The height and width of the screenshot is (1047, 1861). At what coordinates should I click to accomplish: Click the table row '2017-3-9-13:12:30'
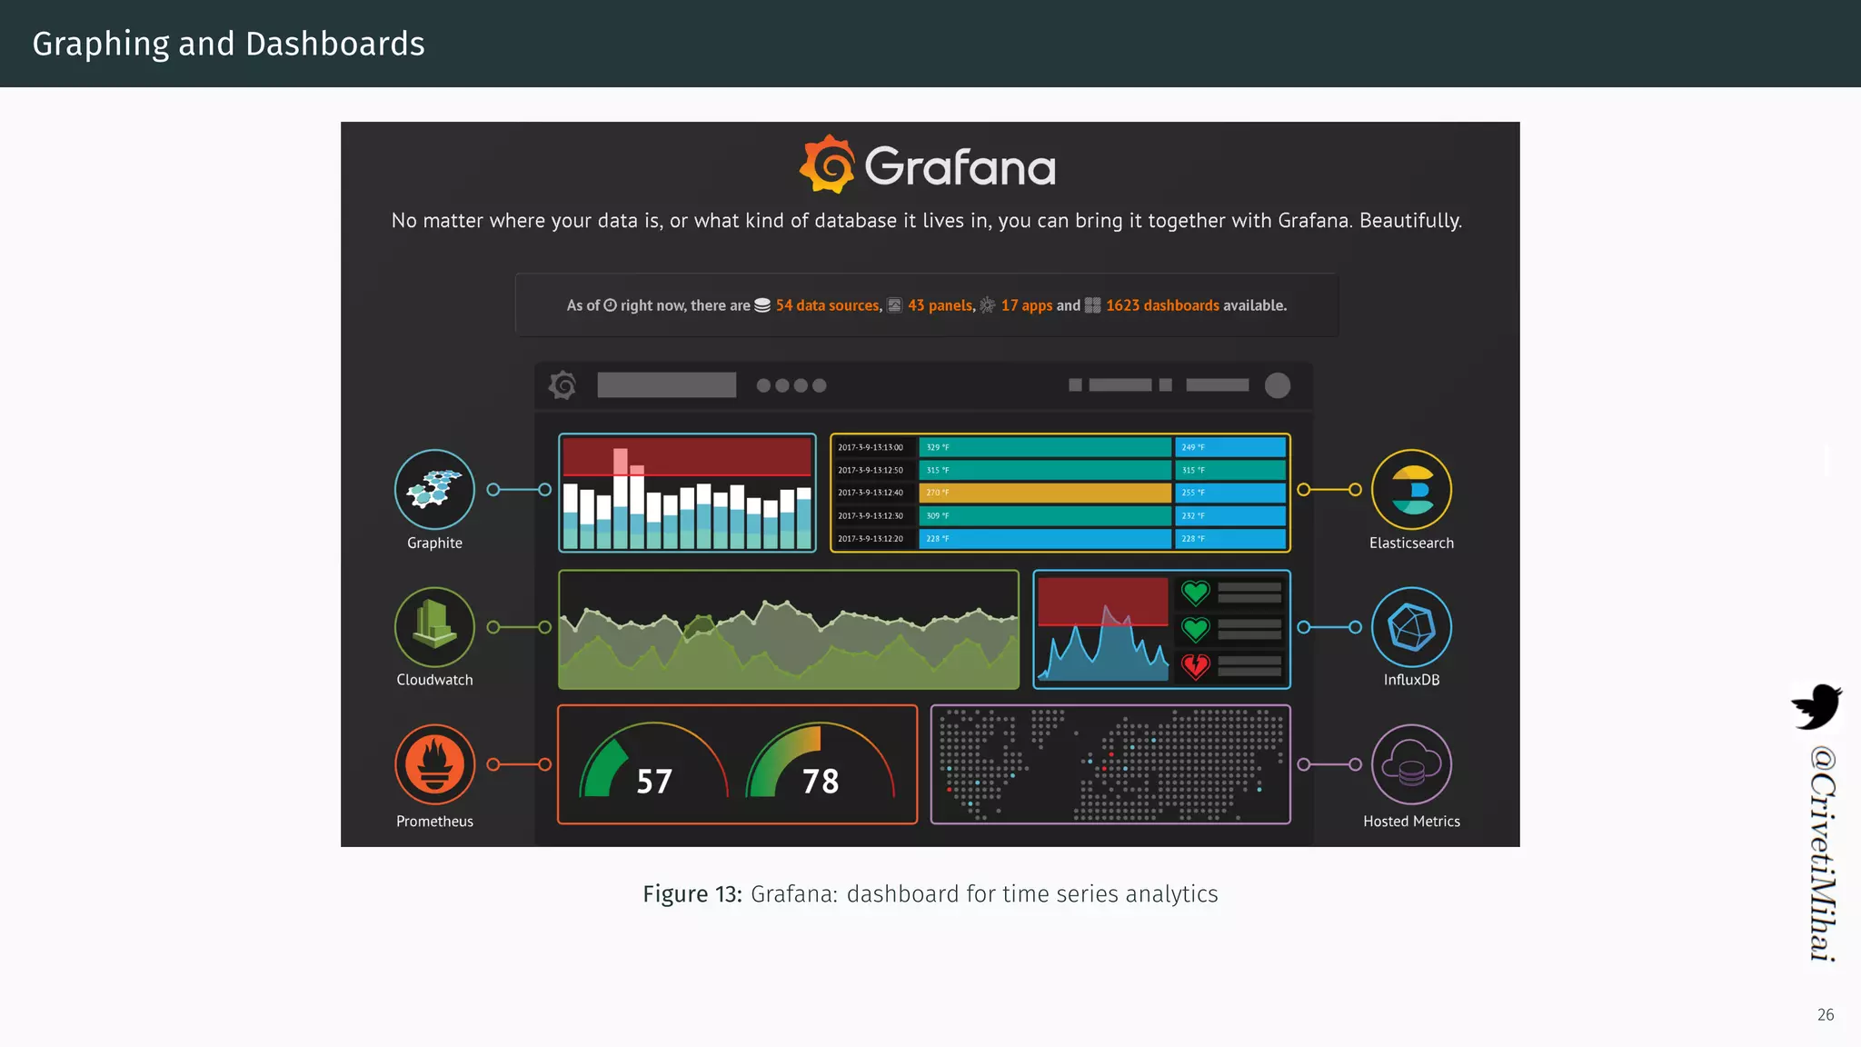tap(1060, 515)
